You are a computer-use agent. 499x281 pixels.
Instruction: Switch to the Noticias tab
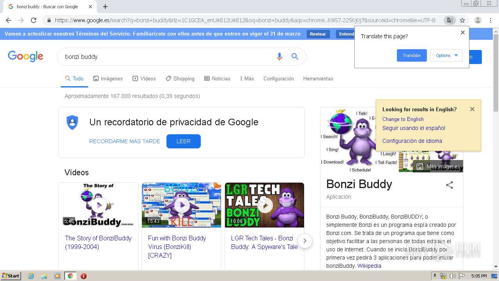click(x=217, y=78)
